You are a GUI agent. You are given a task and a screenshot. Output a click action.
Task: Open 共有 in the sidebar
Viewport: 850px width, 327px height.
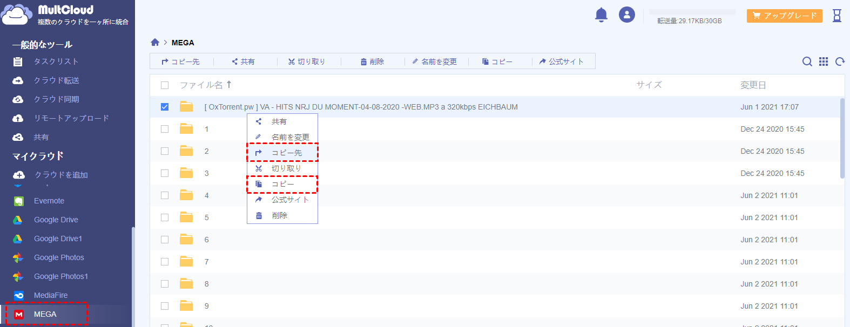[41, 137]
